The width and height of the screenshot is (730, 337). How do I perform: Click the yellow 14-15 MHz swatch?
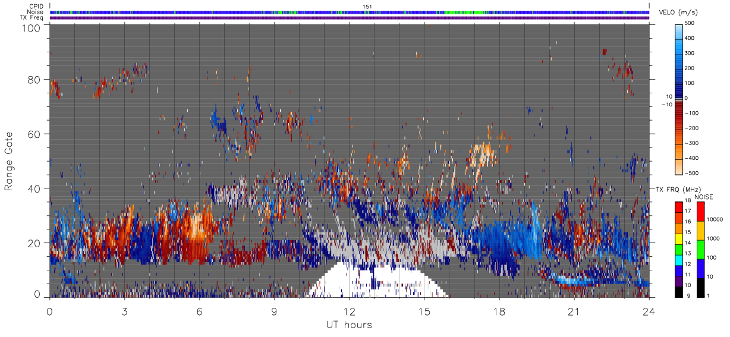pos(679,239)
